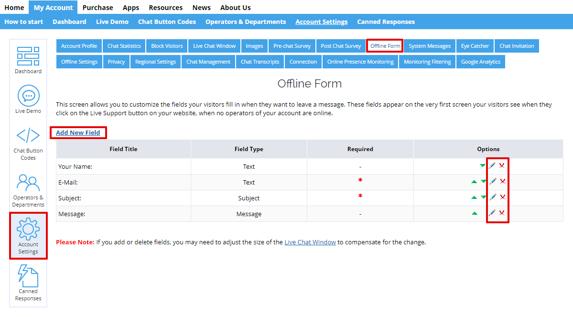Open the Live Chat Window link in the note
573x317 pixels.
tap(310, 242)
